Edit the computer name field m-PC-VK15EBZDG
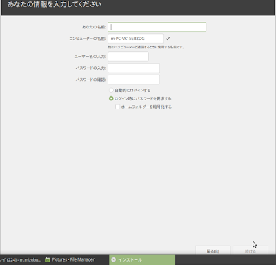 point(135,39)
